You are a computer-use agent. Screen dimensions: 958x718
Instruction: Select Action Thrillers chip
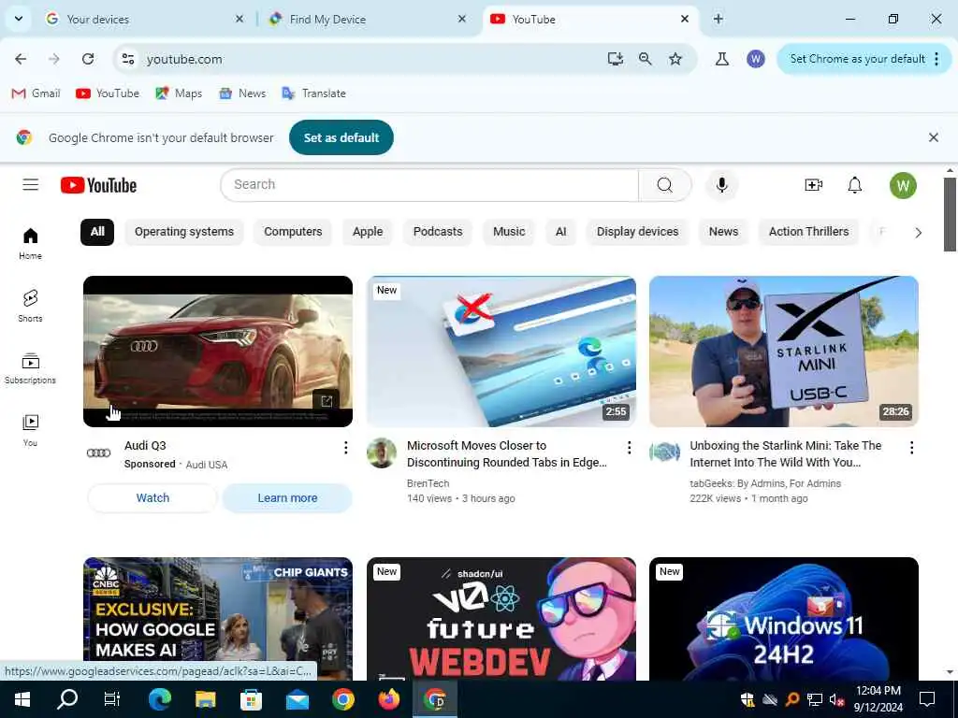pos(808,232)
